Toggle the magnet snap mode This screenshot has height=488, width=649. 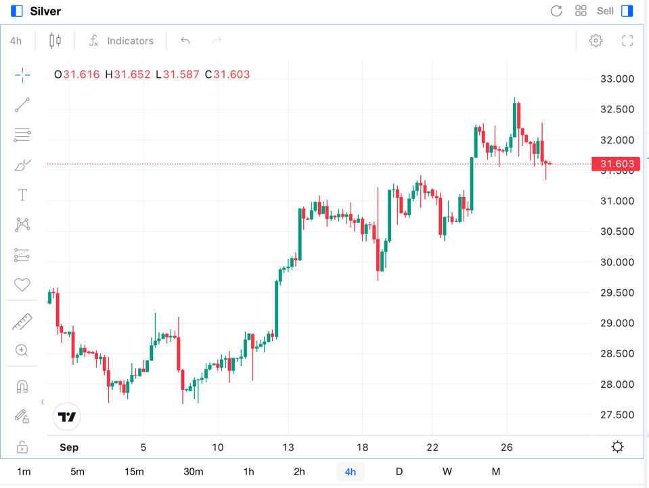pos(22,386)
